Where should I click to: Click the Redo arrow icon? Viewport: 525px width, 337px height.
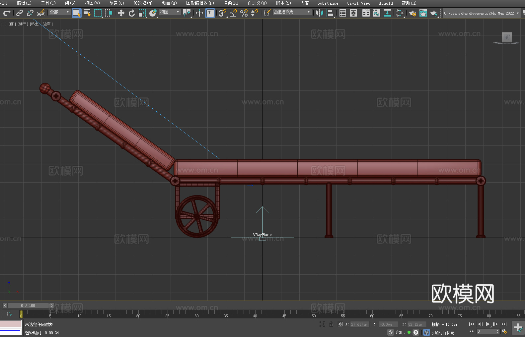(7, 13)
